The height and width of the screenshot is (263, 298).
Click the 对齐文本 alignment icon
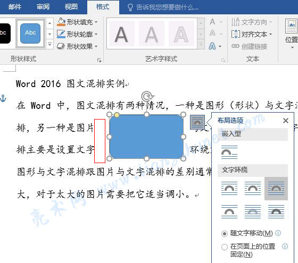(236, 35)
